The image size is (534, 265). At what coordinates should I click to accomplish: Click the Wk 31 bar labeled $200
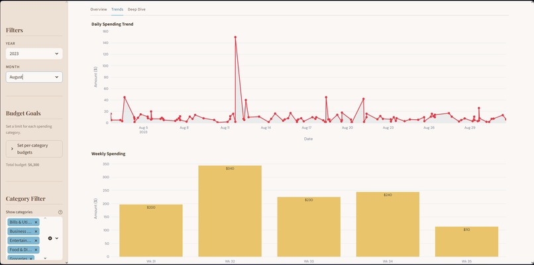point(151,231)
